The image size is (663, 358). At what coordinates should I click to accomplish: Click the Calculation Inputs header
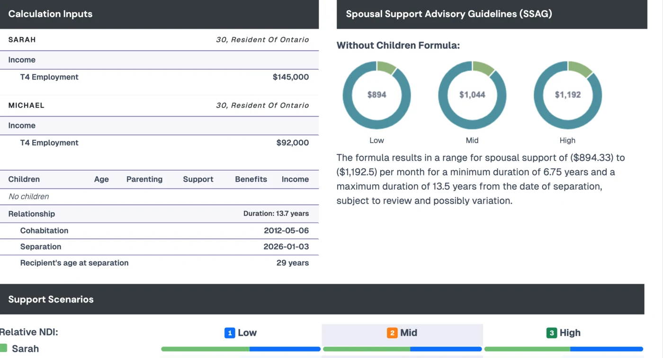pos(159,14)
